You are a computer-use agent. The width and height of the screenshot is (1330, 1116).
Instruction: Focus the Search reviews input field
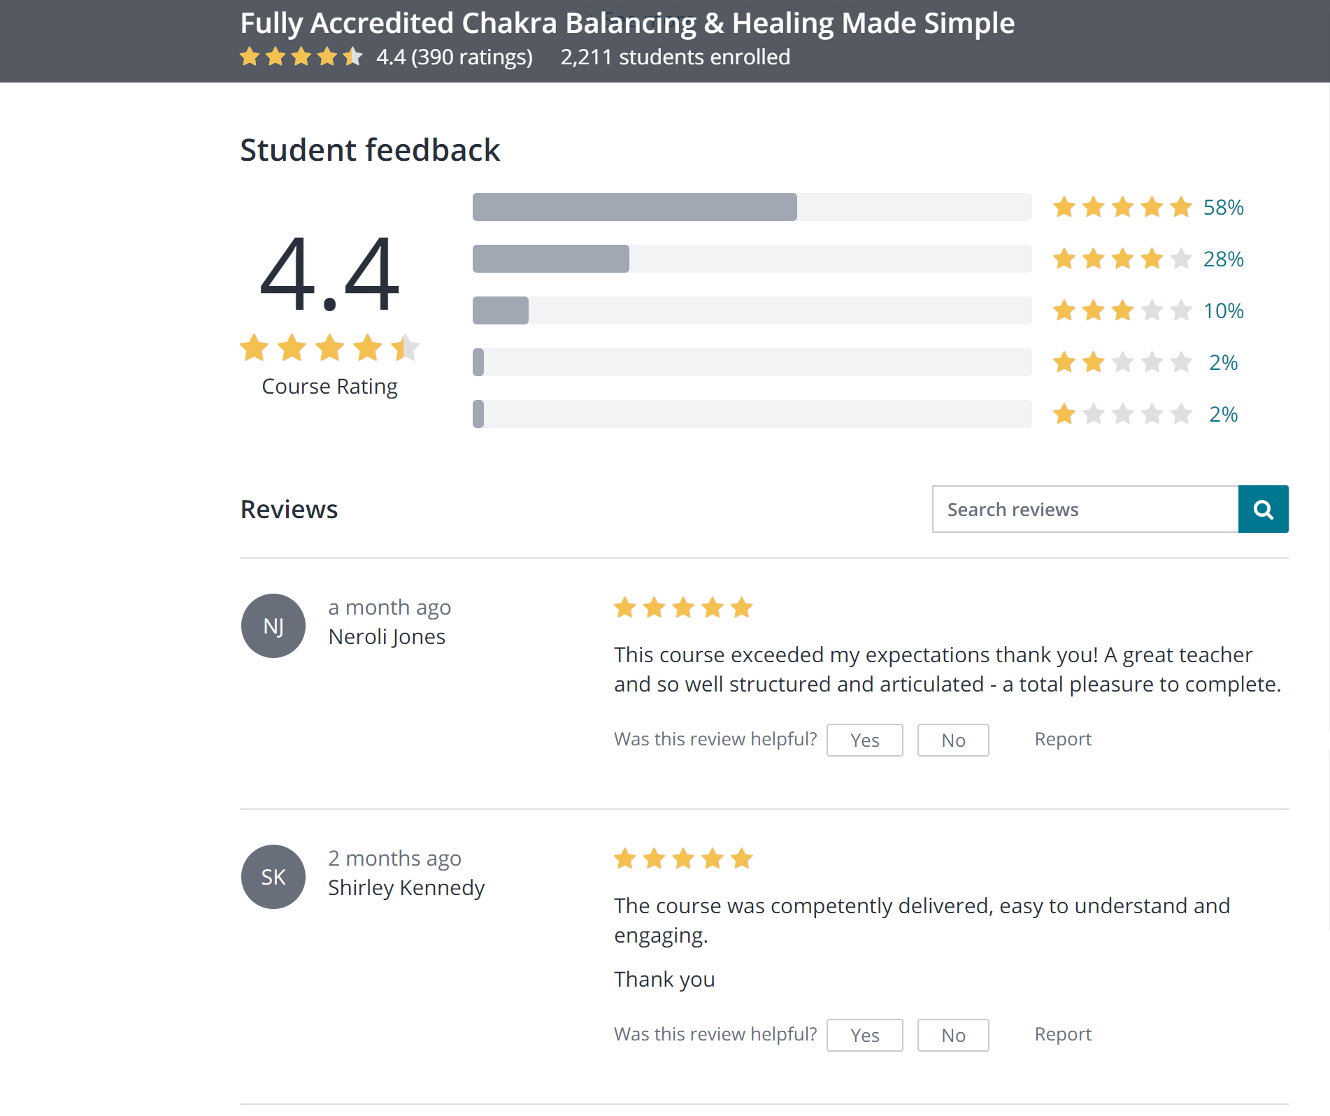tap(1085, 509)
